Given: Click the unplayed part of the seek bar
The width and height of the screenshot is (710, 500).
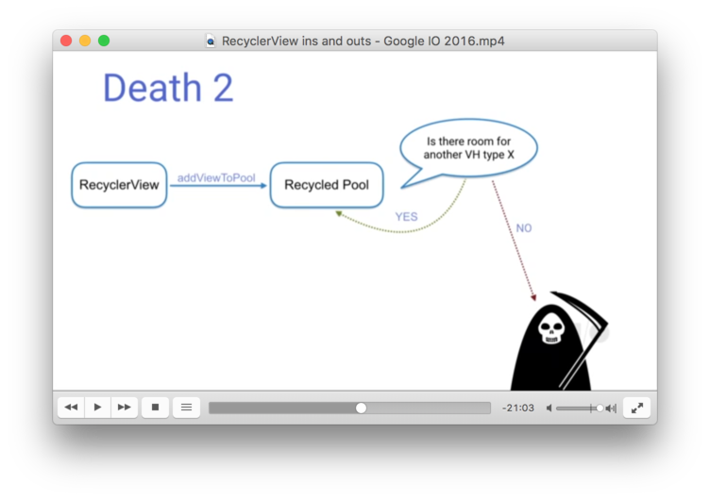Looking at the screenshot, I should pos(429,408).
